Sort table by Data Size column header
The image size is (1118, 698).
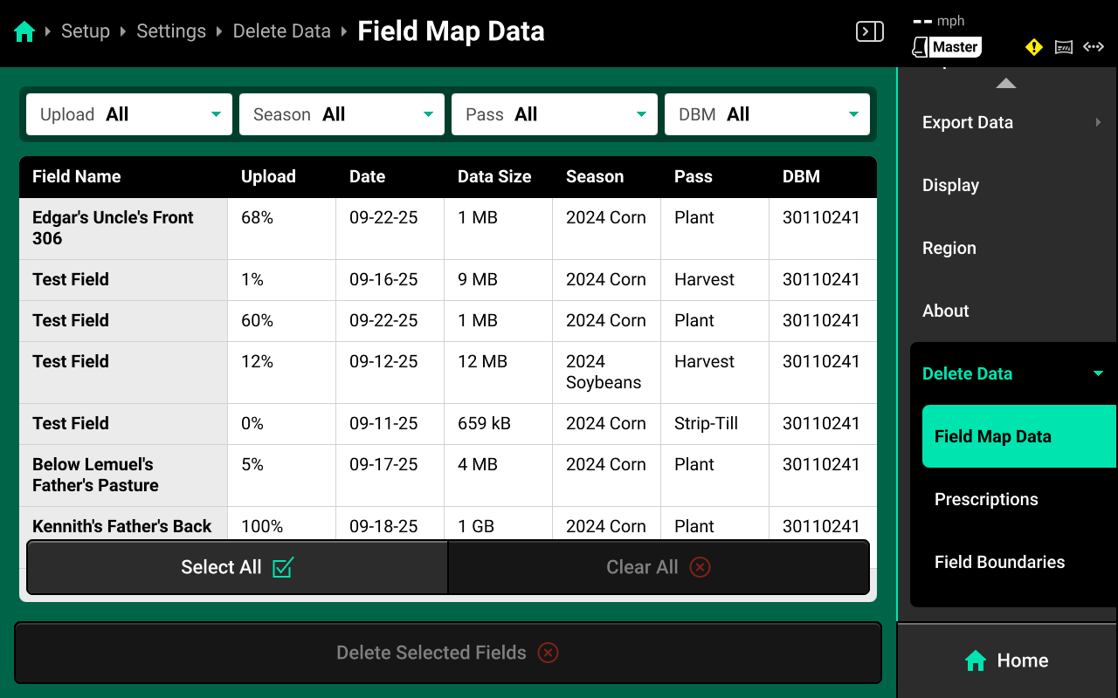[494, 176]
